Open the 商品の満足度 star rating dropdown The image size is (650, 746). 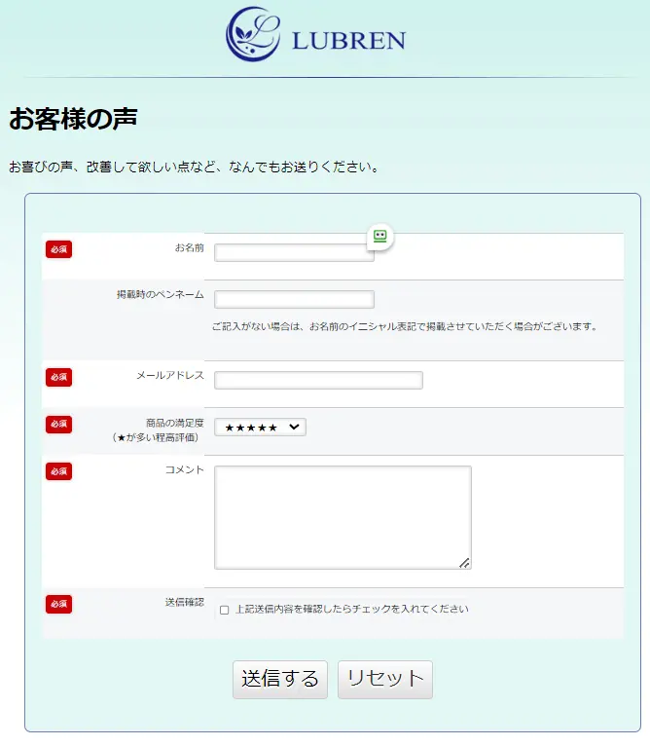[x=260, y=428]
